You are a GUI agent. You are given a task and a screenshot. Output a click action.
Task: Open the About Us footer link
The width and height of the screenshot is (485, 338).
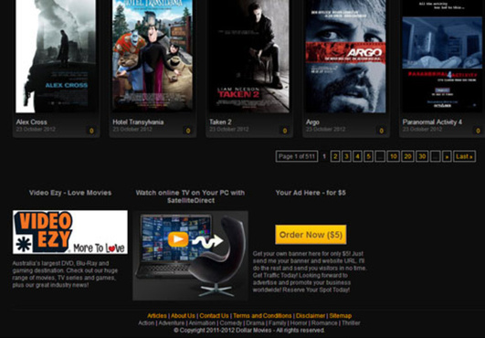click(183, 316)
